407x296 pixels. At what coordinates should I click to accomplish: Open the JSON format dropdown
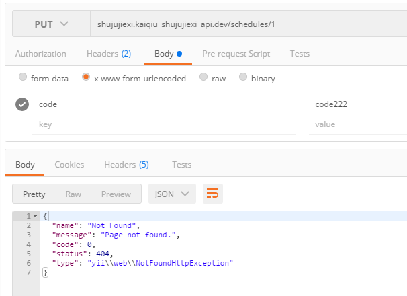[x=172, y=194]
